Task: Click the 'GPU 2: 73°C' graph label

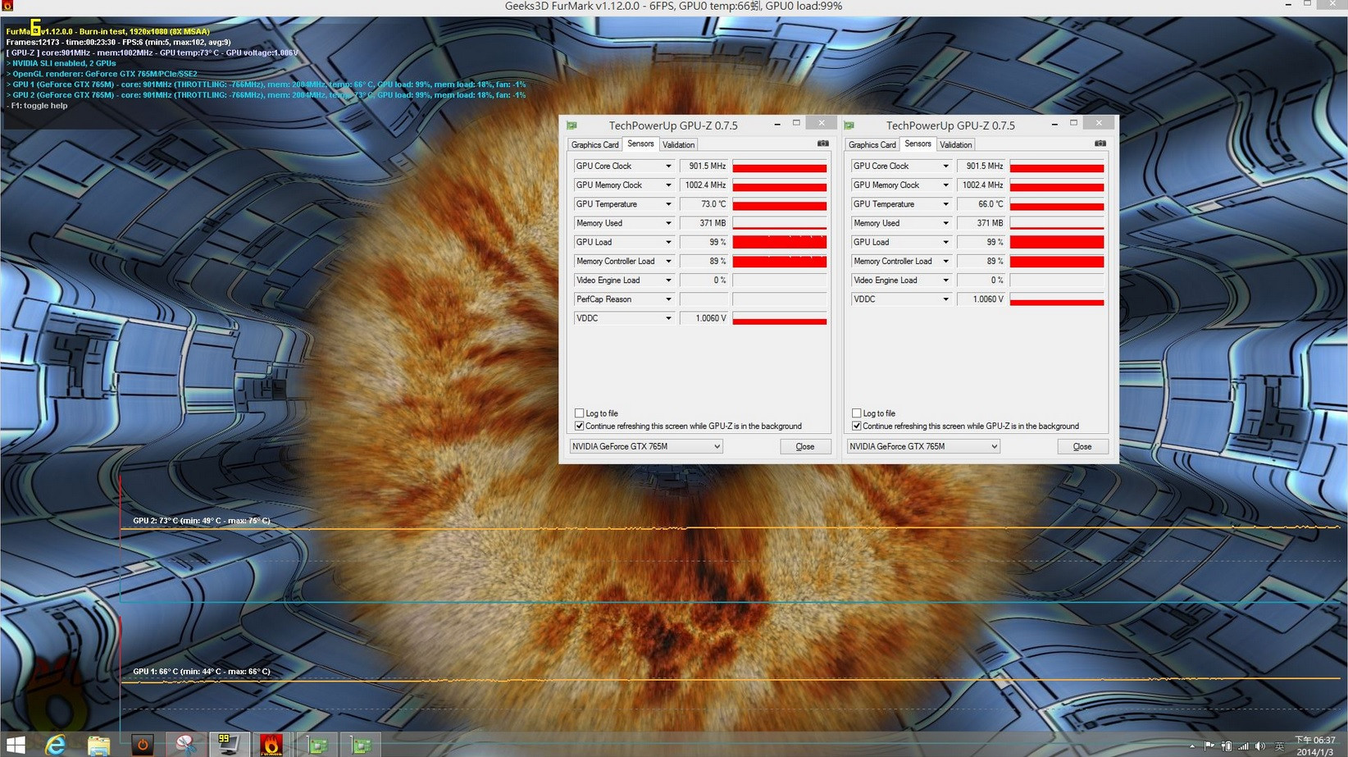Action: (201, 521)
